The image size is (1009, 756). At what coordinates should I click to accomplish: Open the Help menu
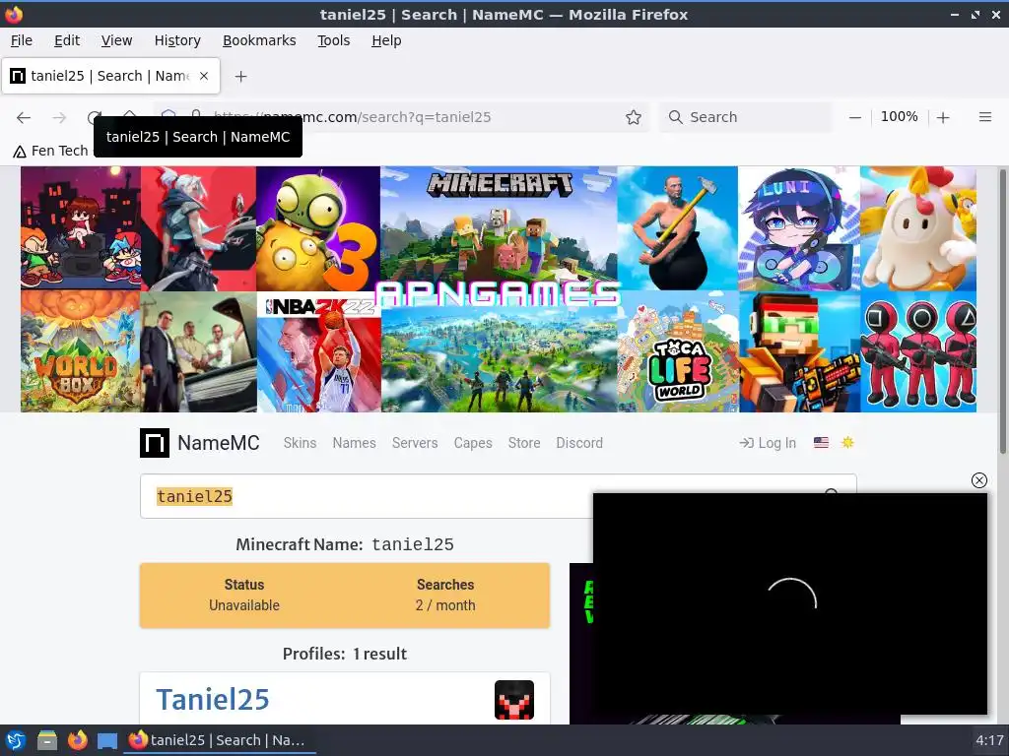coord(386,40)
